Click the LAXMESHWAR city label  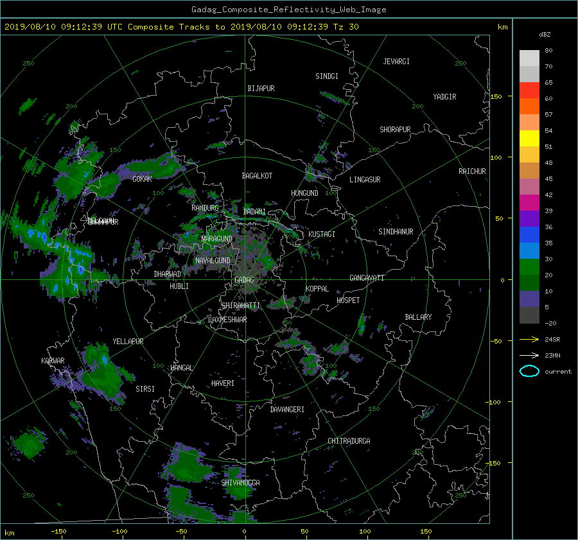(x=227, y=320)
